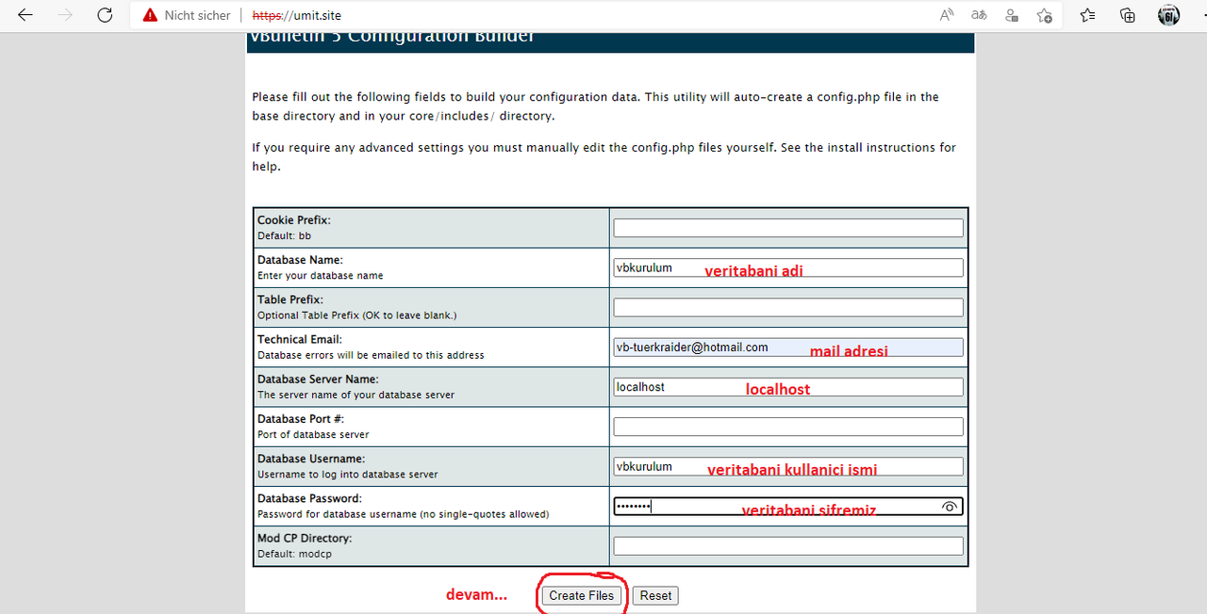The image size is (1207, 614).
Task: Reload the current page
Action: click(105, 15)
